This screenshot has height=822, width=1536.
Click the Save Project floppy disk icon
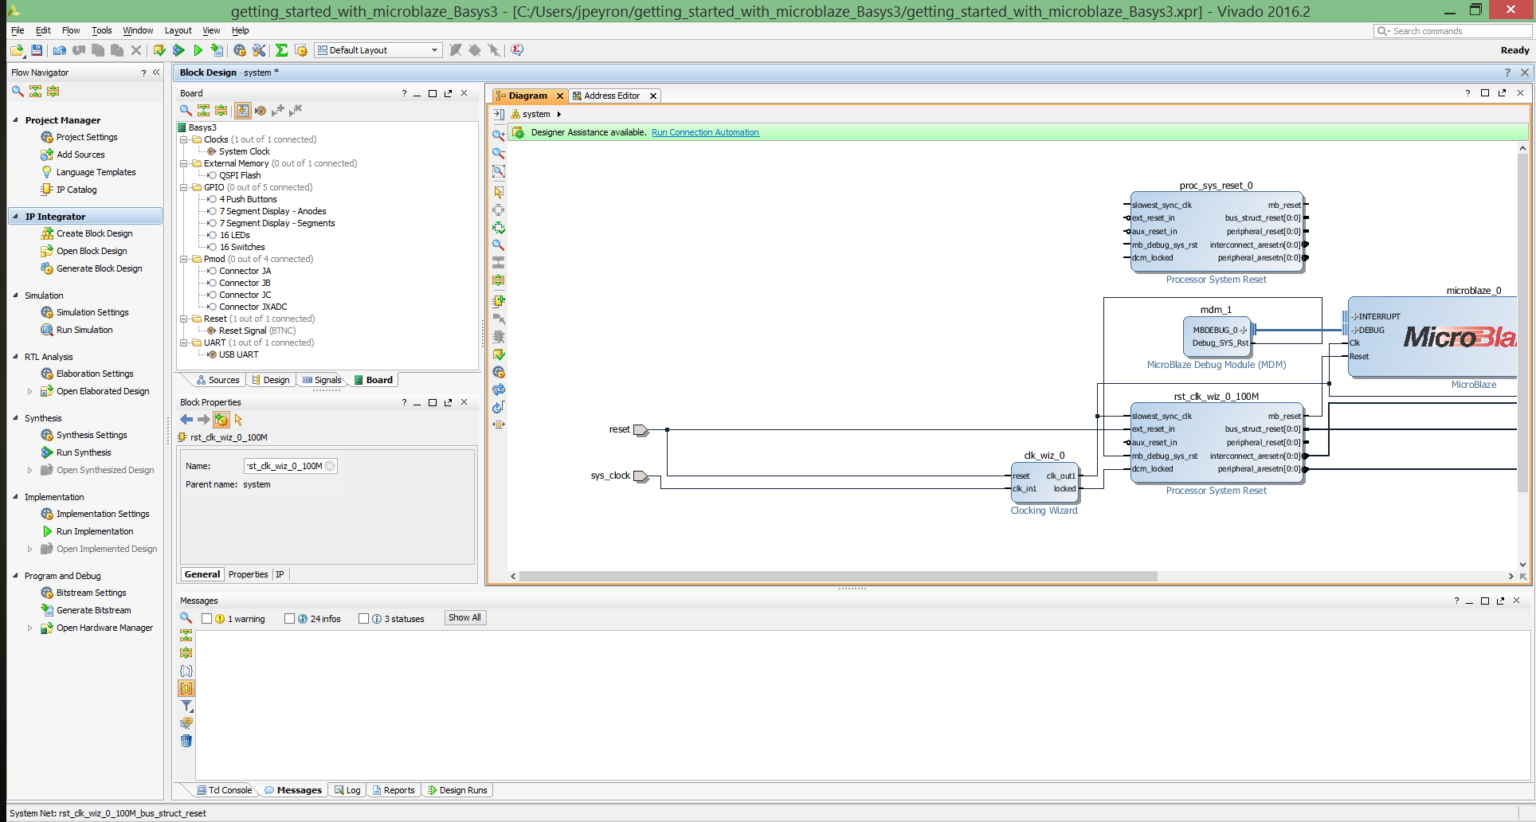36,50
